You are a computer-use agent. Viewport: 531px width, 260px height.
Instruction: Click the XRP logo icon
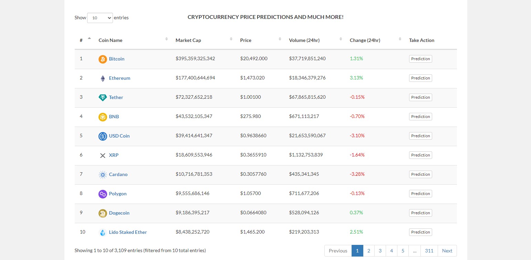click(103, 155)
